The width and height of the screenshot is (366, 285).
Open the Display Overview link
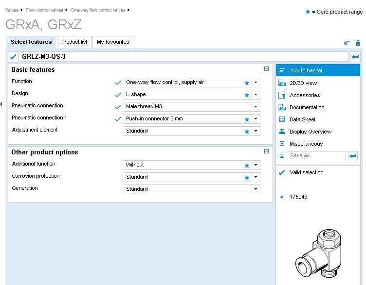point(311,132)
